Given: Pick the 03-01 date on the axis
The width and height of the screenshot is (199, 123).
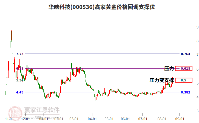Looking at the screenshot, I should pos(74,119).
